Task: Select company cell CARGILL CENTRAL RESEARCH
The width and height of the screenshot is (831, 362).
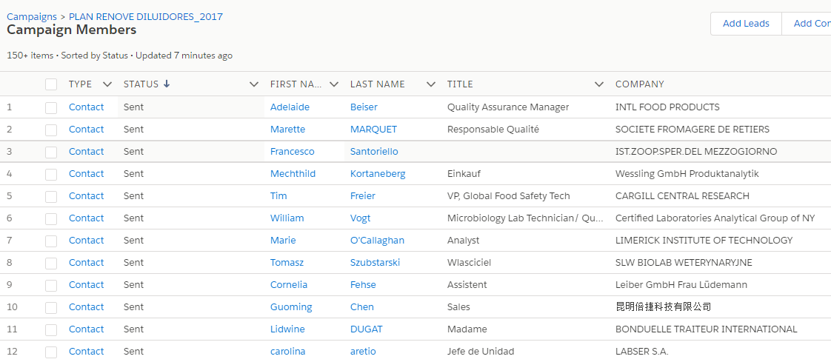Action: [x=683, y=196]
